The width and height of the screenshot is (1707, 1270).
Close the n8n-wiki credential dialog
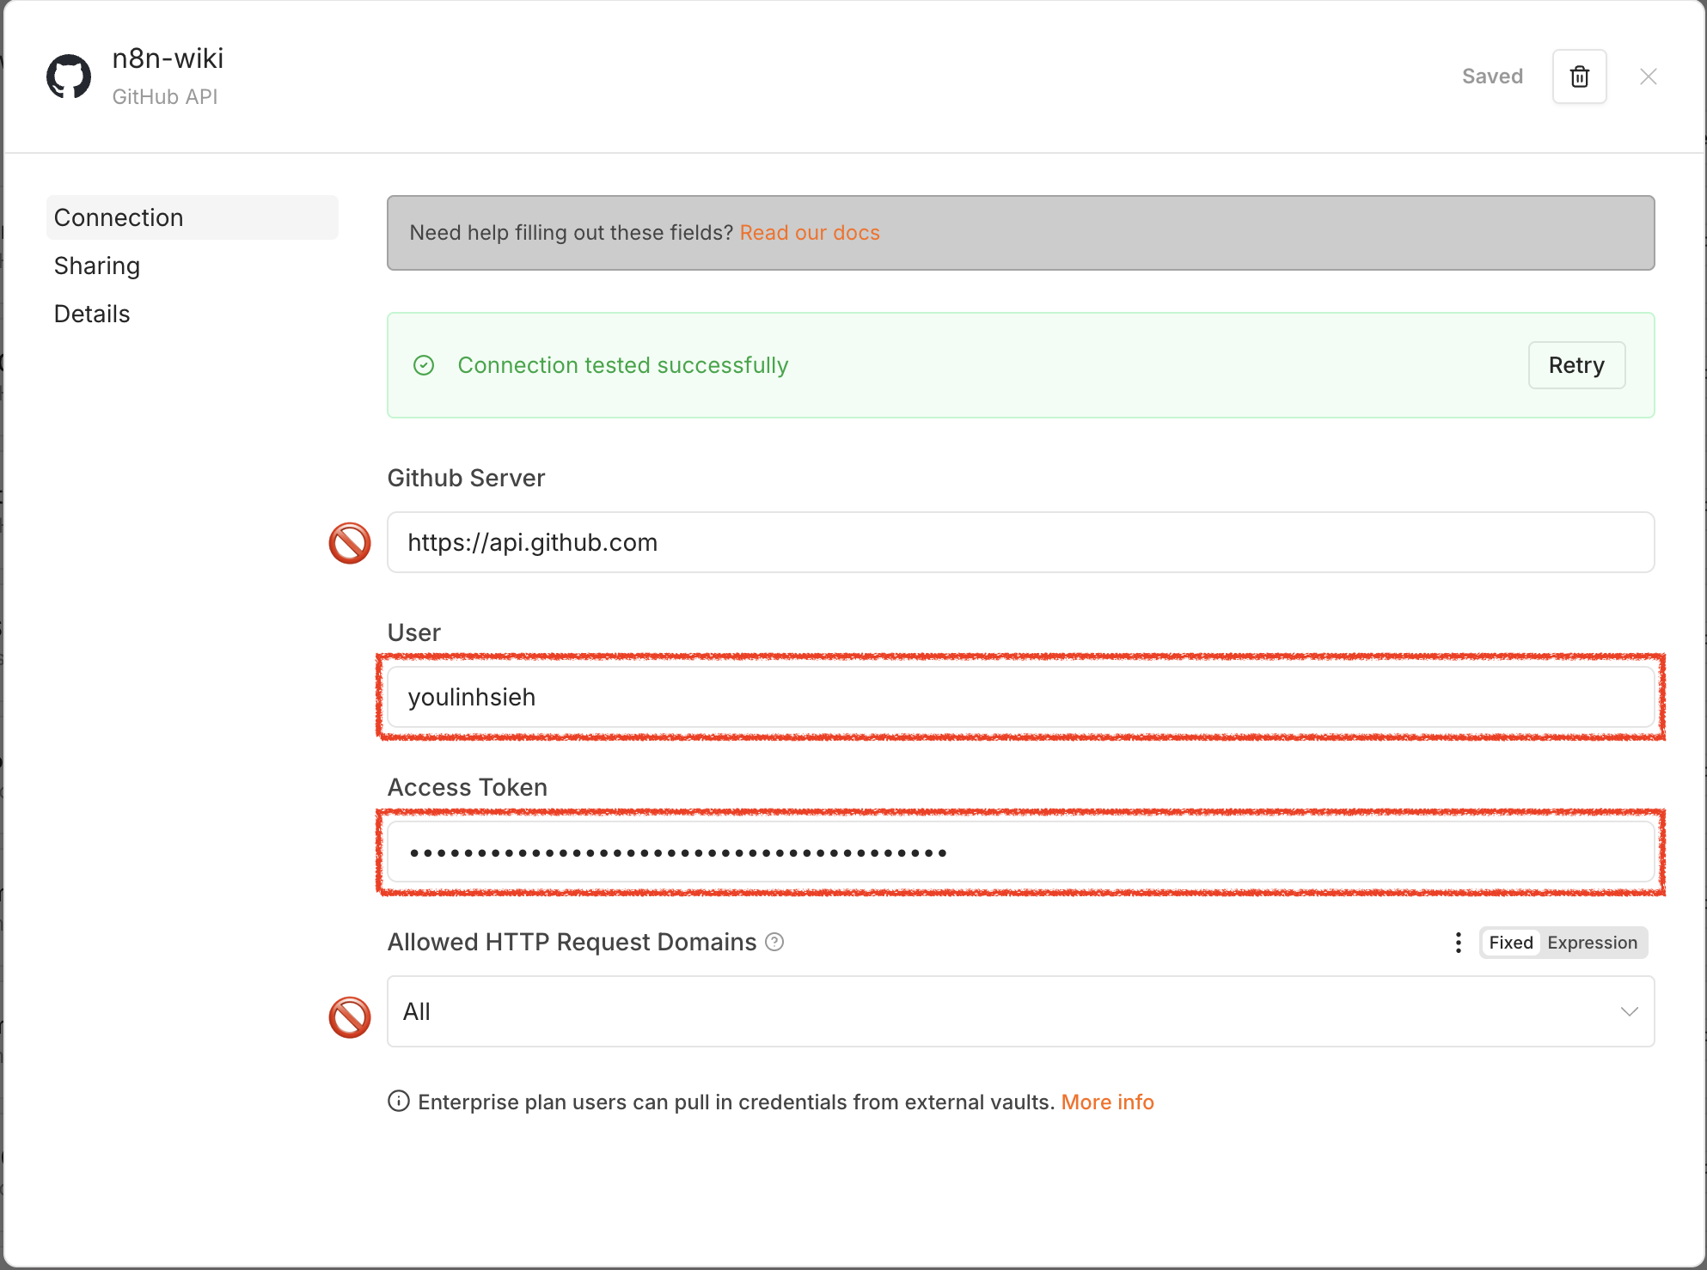1648,76
